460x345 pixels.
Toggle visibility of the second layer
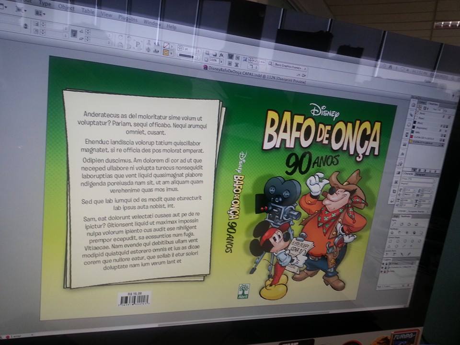tap(382, 268)
